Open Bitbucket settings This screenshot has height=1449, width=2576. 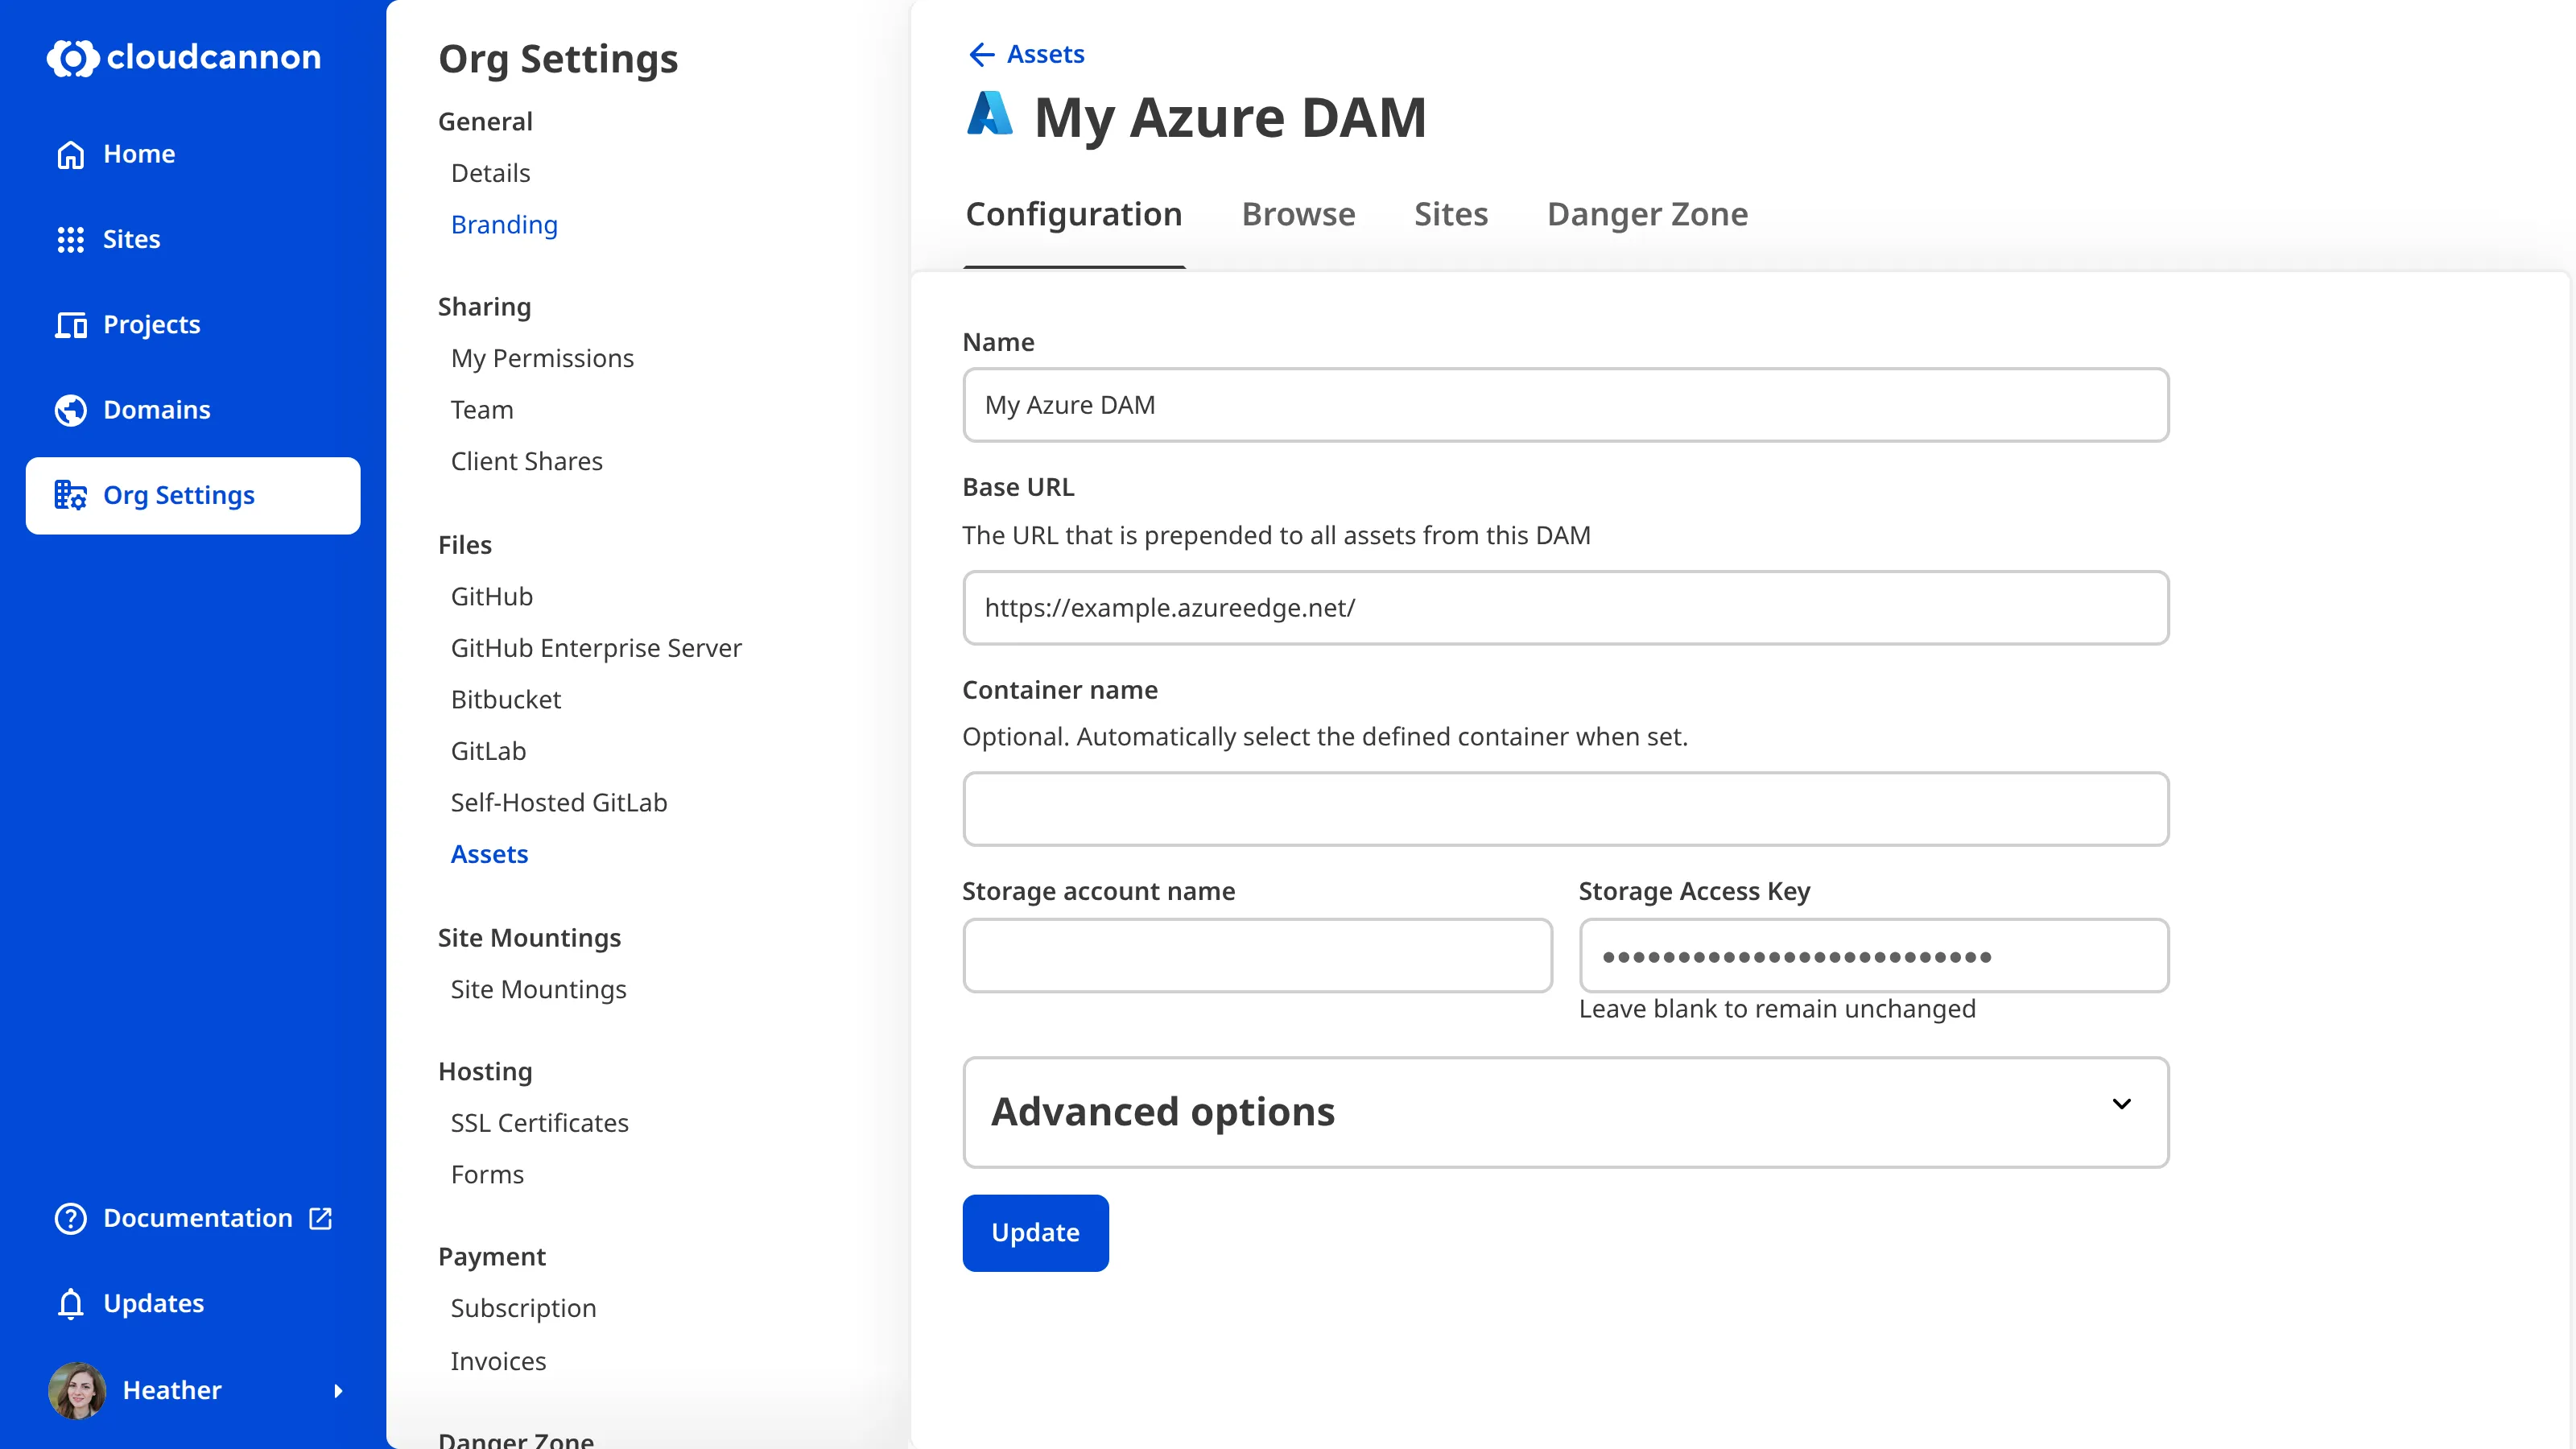pyautogui.click(x=506, y=700)
